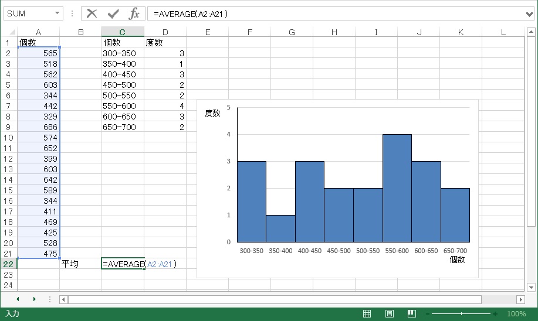Show previous sheet tab arrow

(18, 299)
